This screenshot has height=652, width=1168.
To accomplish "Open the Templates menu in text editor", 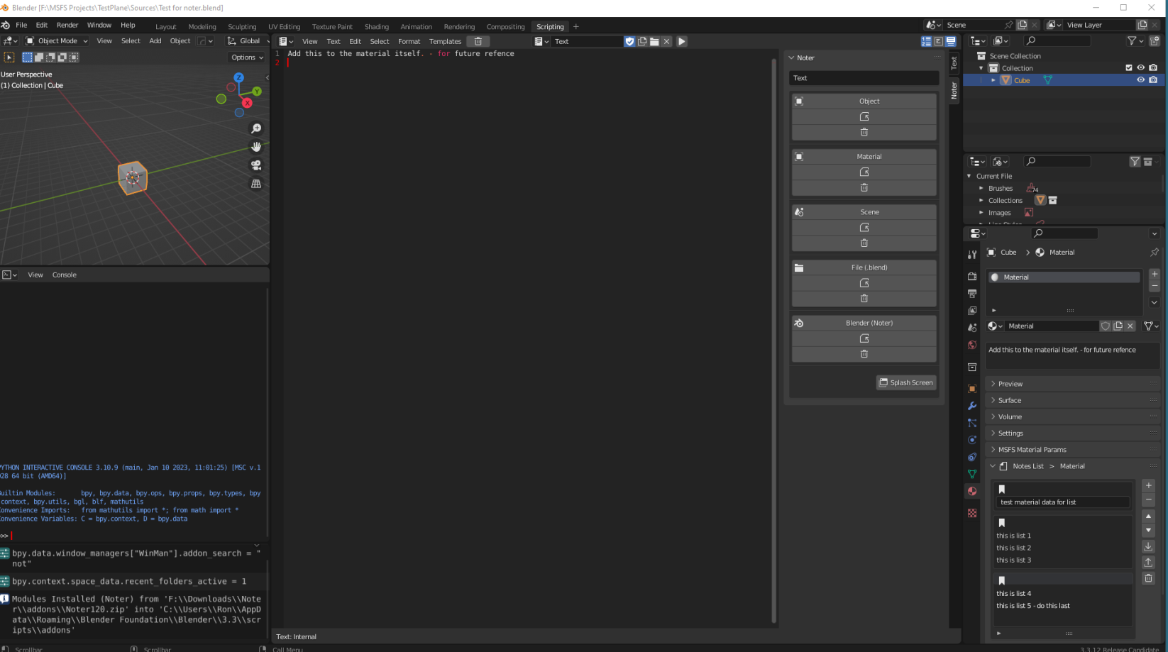I will coord(445,41).
